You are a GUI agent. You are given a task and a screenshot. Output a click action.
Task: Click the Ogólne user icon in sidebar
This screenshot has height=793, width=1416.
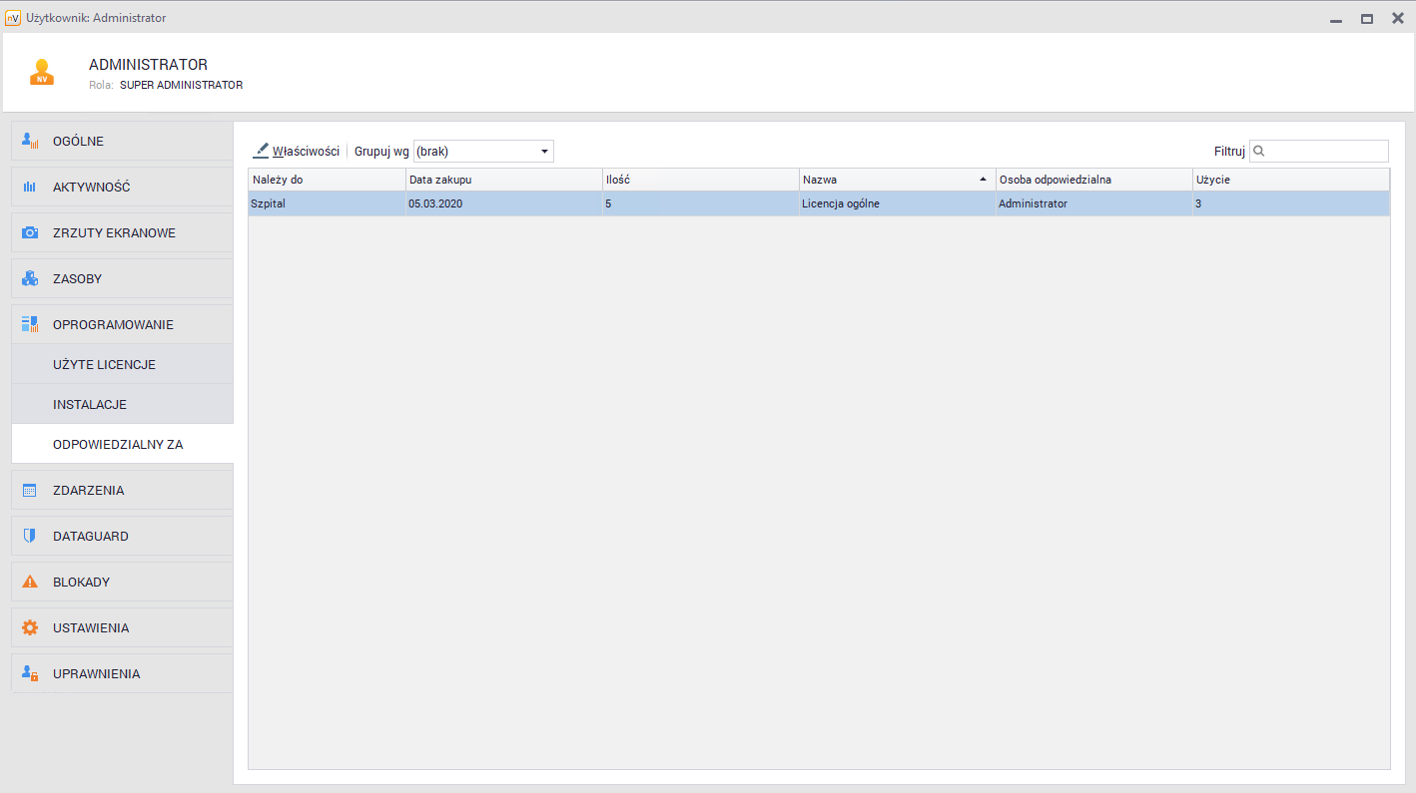coord(30,142)
